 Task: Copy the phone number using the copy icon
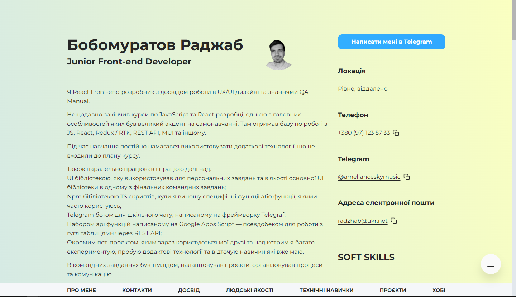(x=396, y=133)
